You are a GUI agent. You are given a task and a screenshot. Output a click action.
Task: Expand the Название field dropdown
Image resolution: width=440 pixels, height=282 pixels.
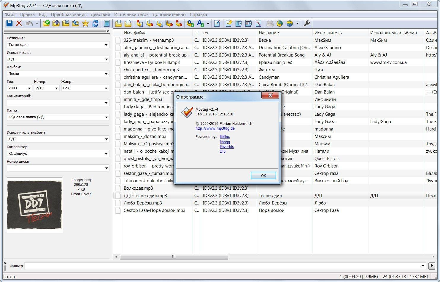point(106,45)
